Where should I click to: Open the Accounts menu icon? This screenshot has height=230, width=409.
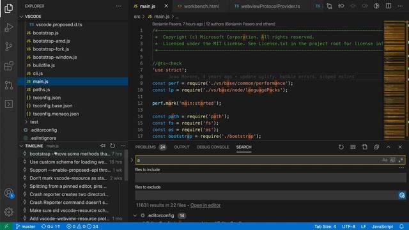point(8,193)
